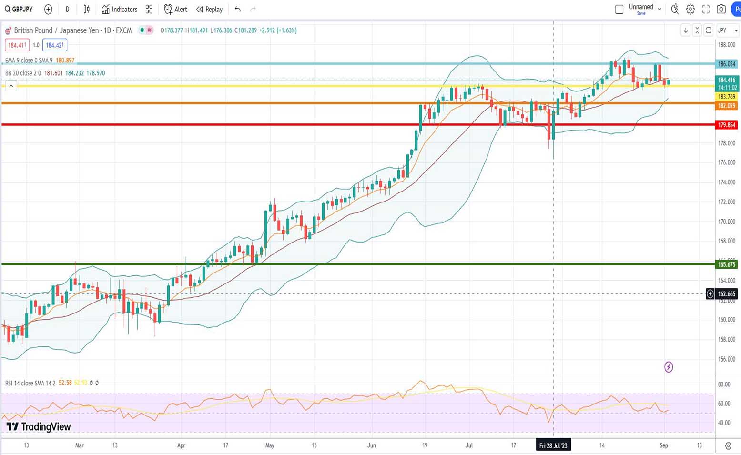Open the JPY currency dropdown
Viewport: 741px width, 455px height.
[727, 30]
